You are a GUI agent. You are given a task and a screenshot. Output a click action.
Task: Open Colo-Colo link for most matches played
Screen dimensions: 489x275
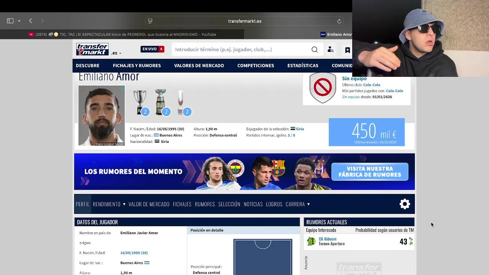394,91
